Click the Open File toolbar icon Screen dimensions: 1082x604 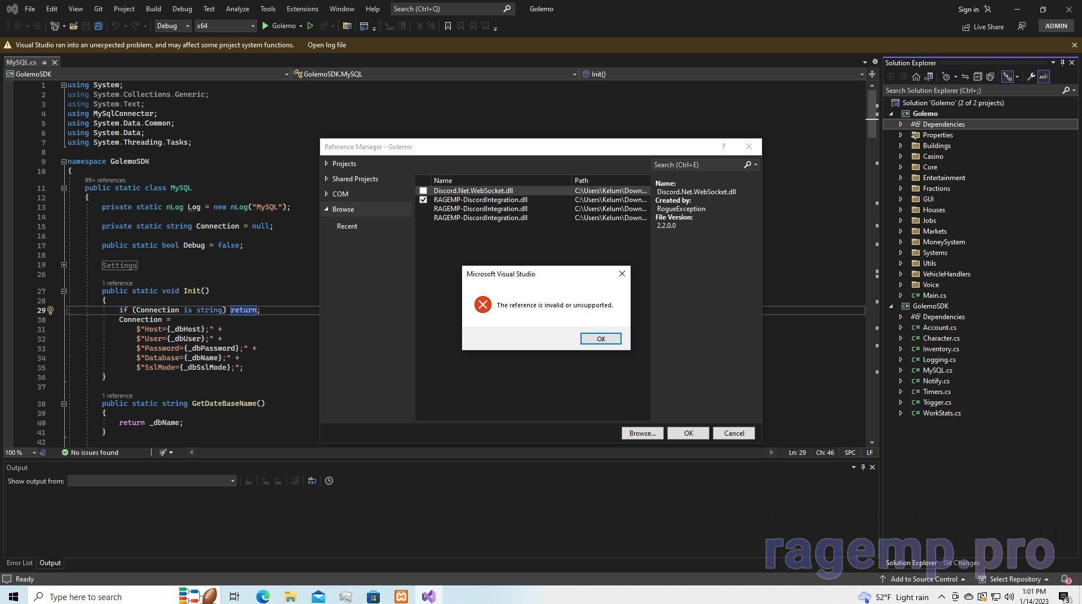[73, 26]
